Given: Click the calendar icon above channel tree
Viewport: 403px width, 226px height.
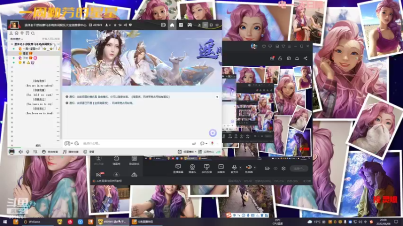Looking at the screenshot, I should click(28, 33).
